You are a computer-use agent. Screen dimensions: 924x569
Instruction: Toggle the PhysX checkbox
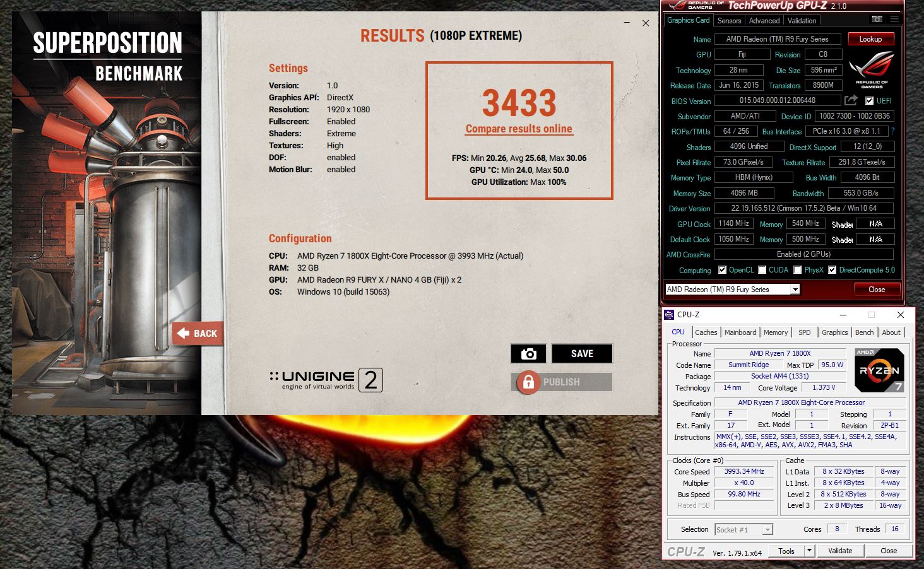coord(798,270)
